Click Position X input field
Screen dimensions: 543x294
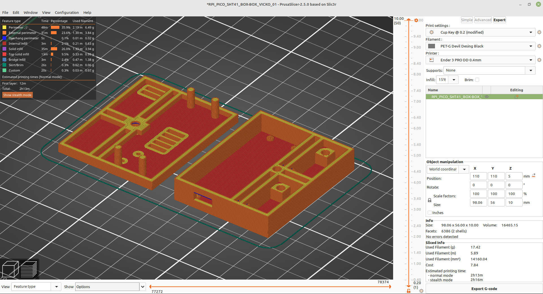pos(478,176)
